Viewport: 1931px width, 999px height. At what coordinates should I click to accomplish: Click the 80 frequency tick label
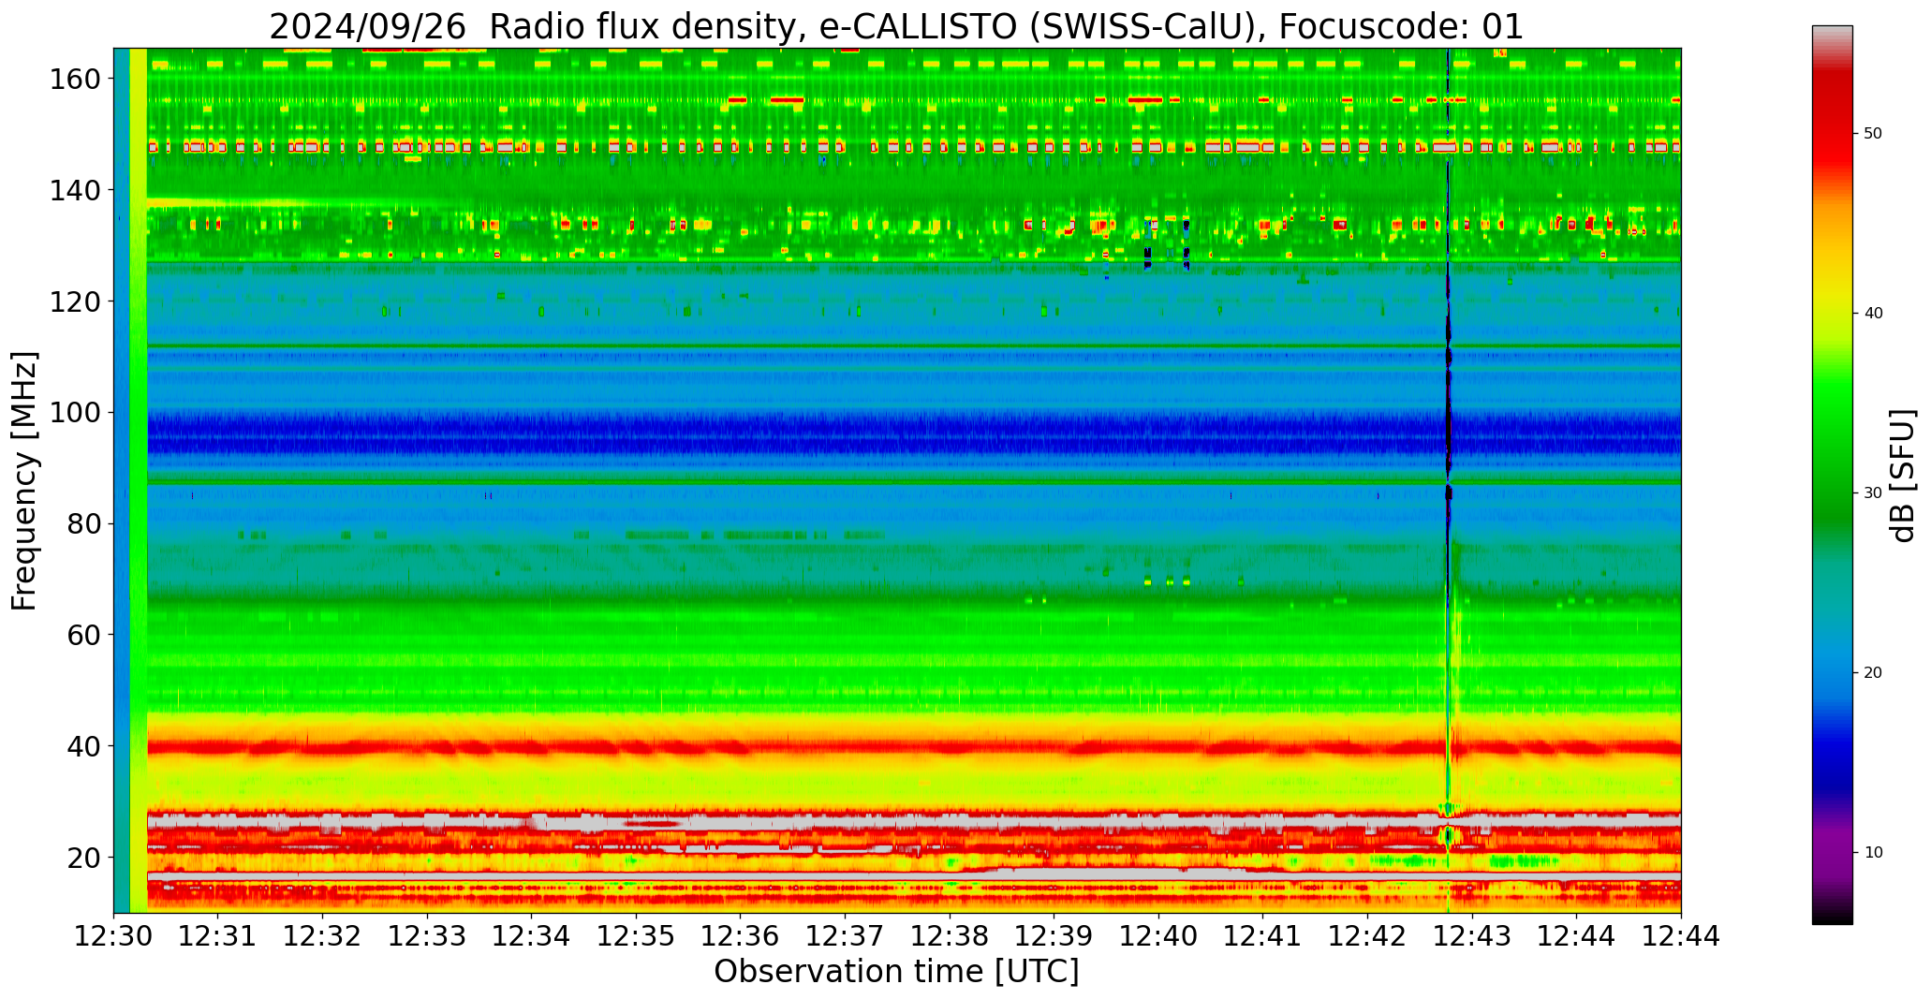click(84, 523)
